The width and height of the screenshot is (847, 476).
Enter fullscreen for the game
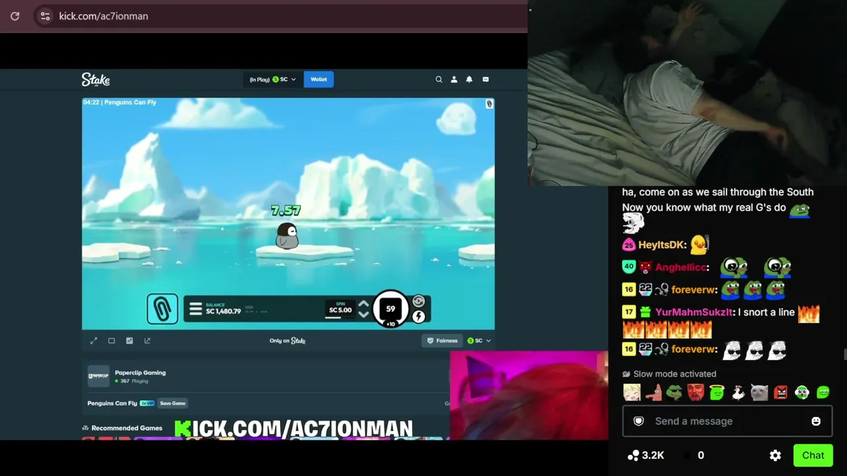(93, 340)
